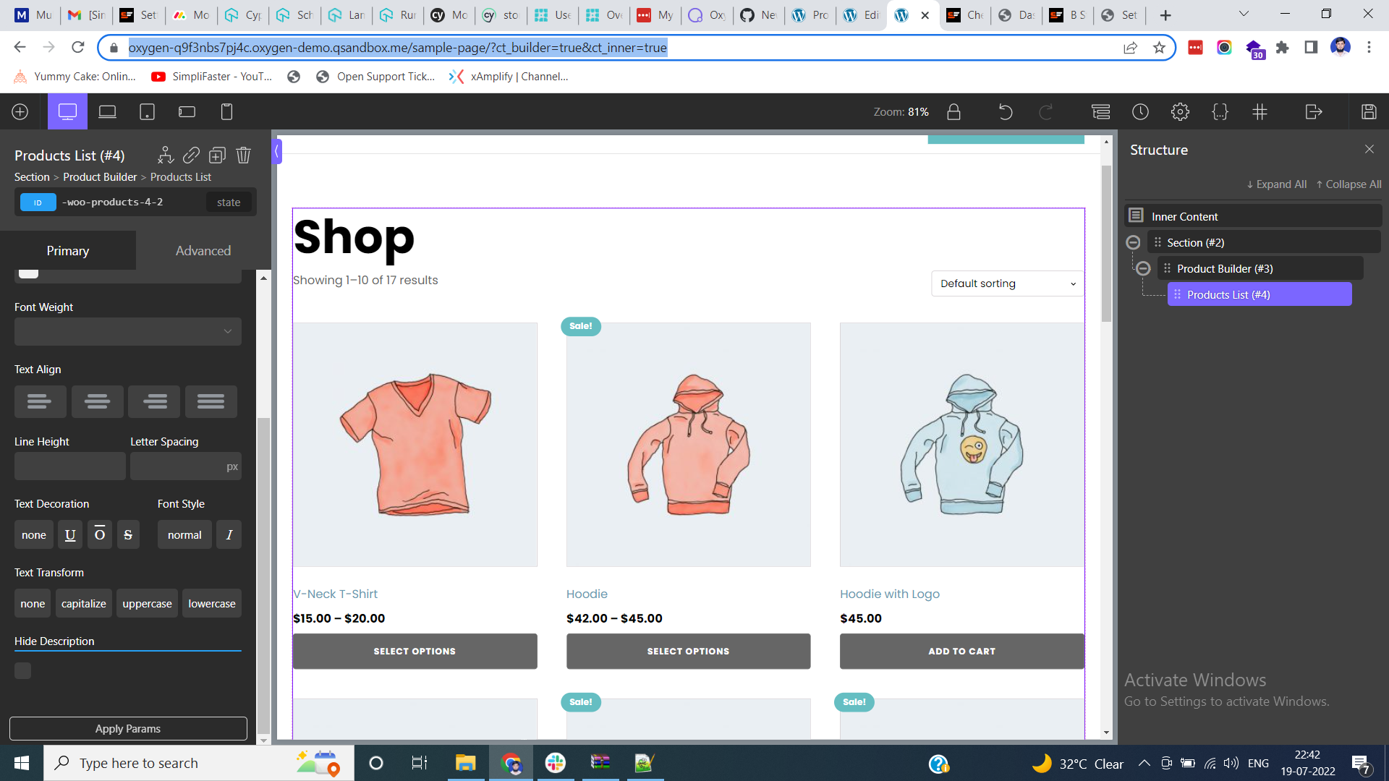
Task: Save changes using the floppy disk icon
Action: (x=1369, y=111)
